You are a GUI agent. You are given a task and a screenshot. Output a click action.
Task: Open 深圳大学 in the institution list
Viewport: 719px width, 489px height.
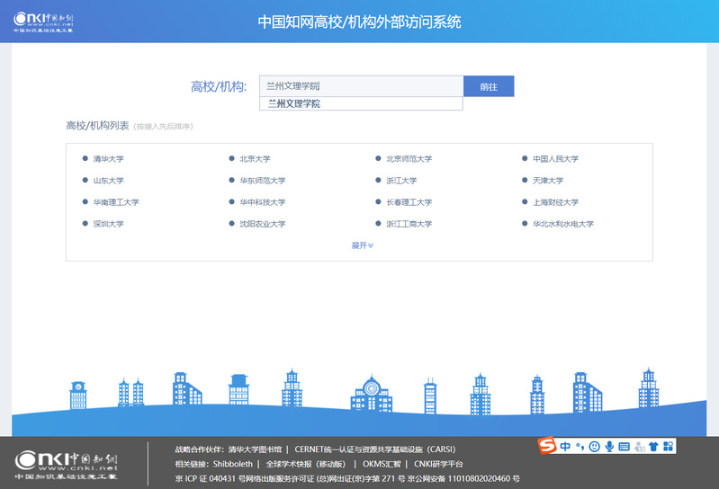click(x=108, y=224)
